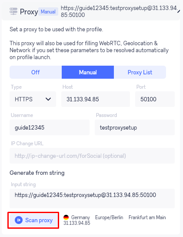
Task: Focus the Port field showing 50100
Action: (x=155, y=99)
